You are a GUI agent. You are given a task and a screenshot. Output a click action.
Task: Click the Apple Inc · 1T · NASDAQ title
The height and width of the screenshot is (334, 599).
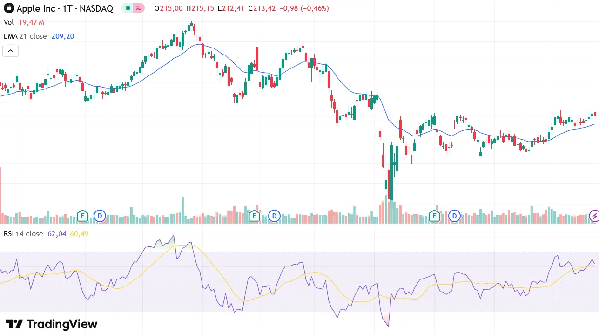pos(65,8)
